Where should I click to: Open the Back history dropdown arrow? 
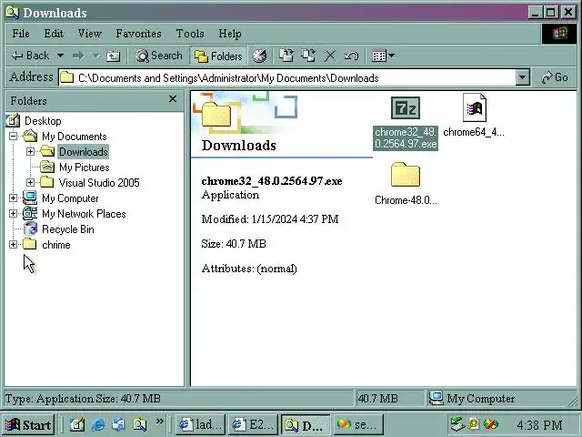(x=60, y=56)
